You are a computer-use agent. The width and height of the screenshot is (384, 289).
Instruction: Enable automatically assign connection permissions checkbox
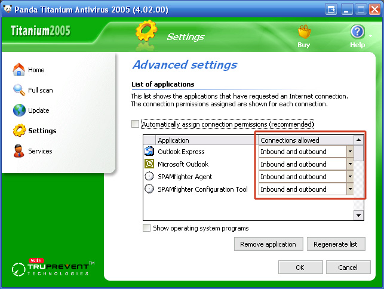coord(135,124)
